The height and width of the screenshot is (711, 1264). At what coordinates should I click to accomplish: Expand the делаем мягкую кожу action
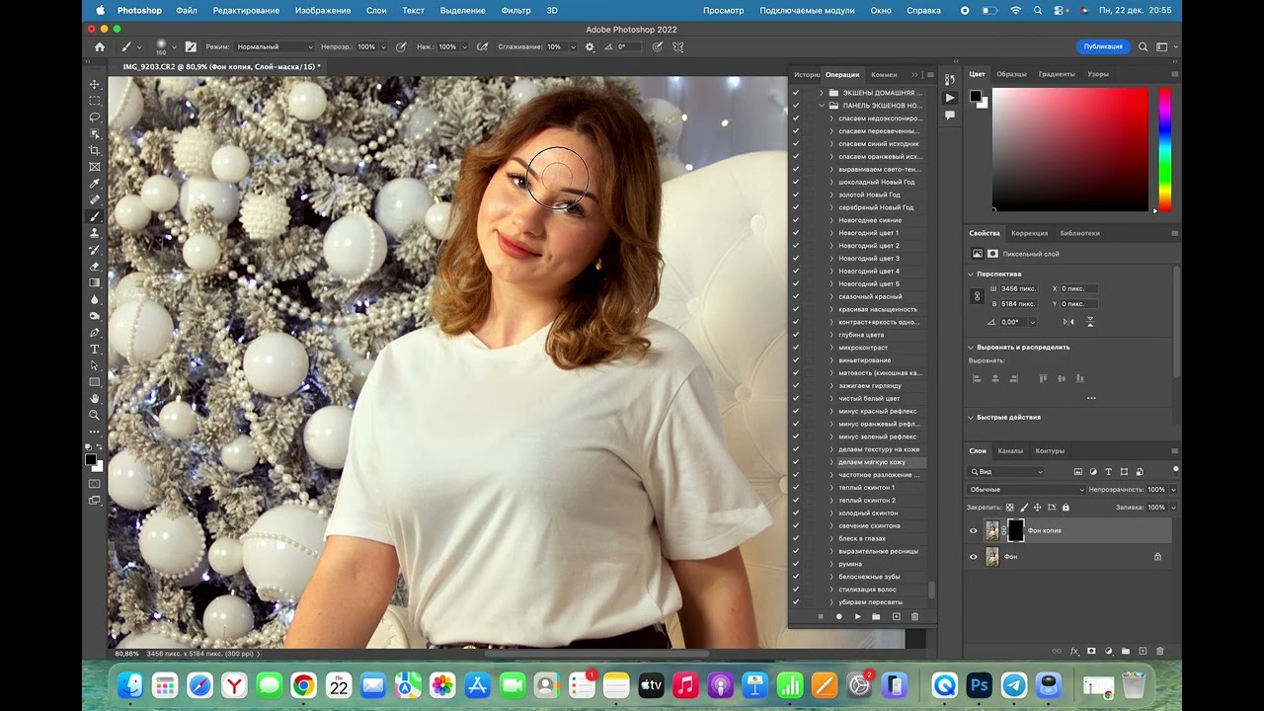click(x=831, y=462)
